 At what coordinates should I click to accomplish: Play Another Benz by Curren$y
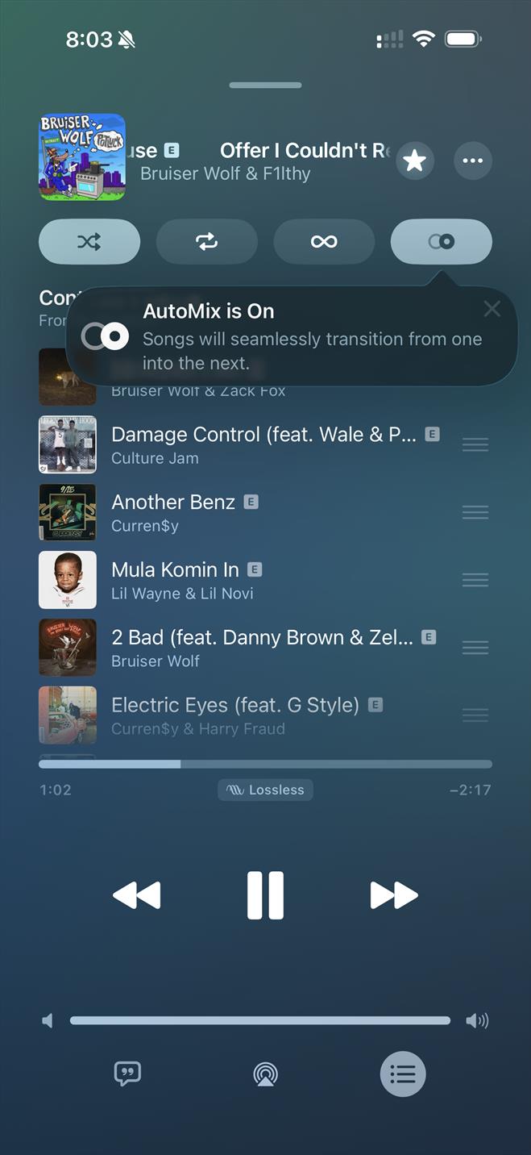click(265, 512)
